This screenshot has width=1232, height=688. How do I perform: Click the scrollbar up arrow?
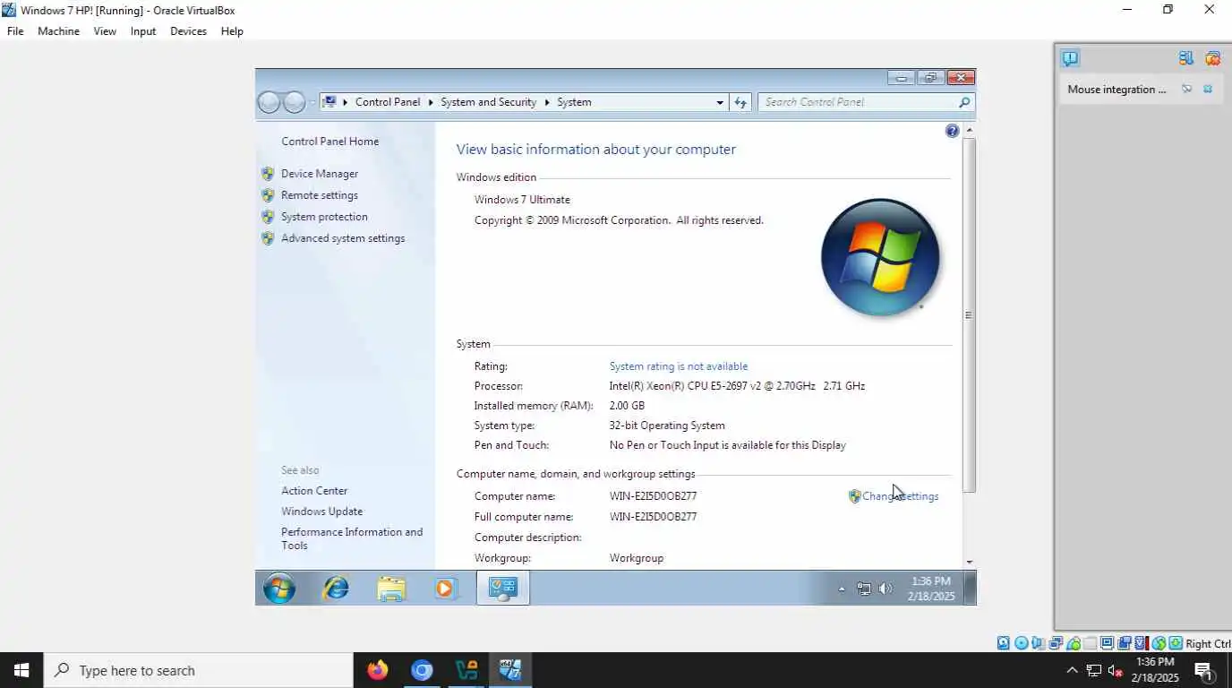tap(969, 131)
